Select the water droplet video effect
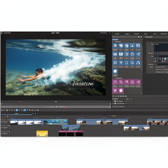 (127, 64)
